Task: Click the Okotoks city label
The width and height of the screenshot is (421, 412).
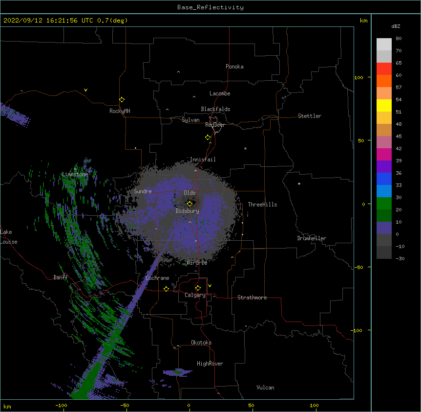Action: (x=201, y=343)
